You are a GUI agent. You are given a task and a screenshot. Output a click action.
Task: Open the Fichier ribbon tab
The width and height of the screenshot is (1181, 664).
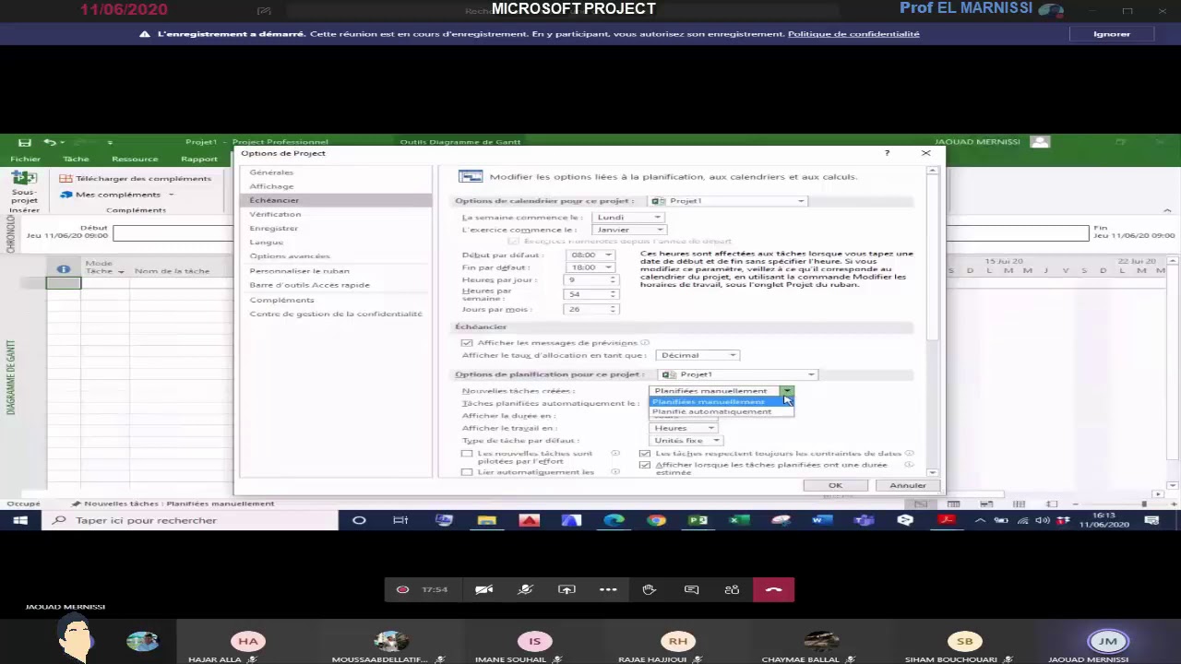[x=26, y=159]
